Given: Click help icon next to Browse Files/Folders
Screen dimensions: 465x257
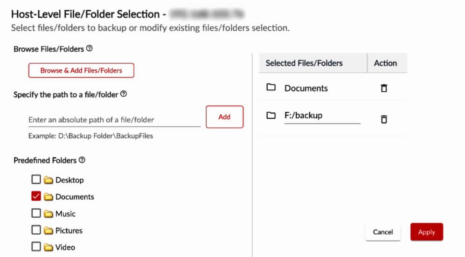Looking at the screenshot, I should click(x=90, y=48).
